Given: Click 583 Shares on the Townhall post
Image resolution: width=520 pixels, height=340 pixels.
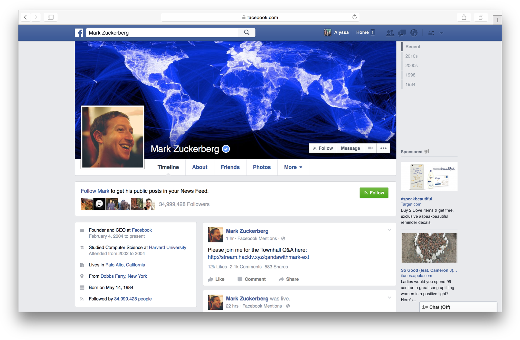Looking at the screenshot, I should 276,267.
